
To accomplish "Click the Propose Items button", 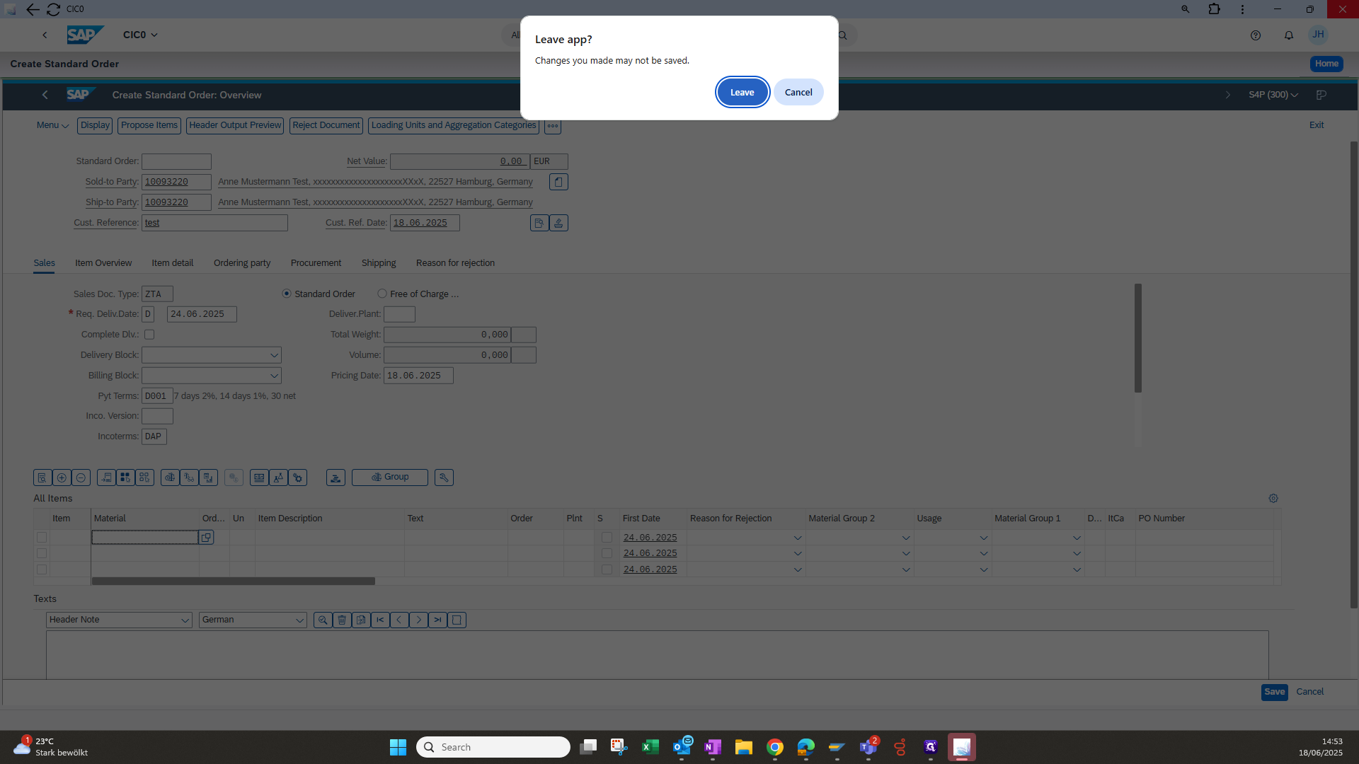I will click(149, 126).
